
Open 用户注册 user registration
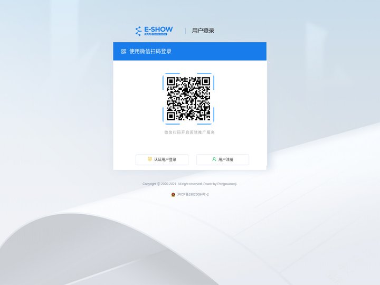[223, 159]
